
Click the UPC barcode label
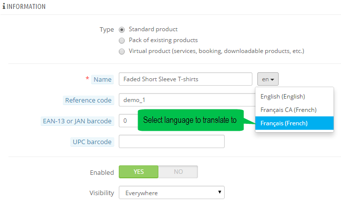pos(92,142)
